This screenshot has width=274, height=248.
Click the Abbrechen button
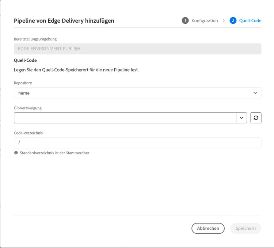click(x=208, y=228)
